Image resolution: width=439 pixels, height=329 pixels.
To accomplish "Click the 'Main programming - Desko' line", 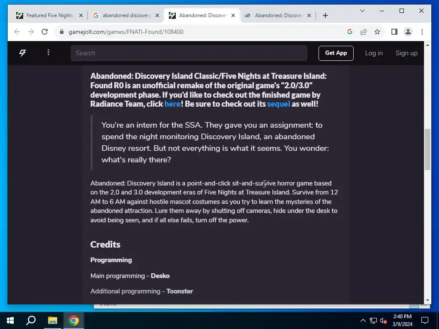I will 130,276.
